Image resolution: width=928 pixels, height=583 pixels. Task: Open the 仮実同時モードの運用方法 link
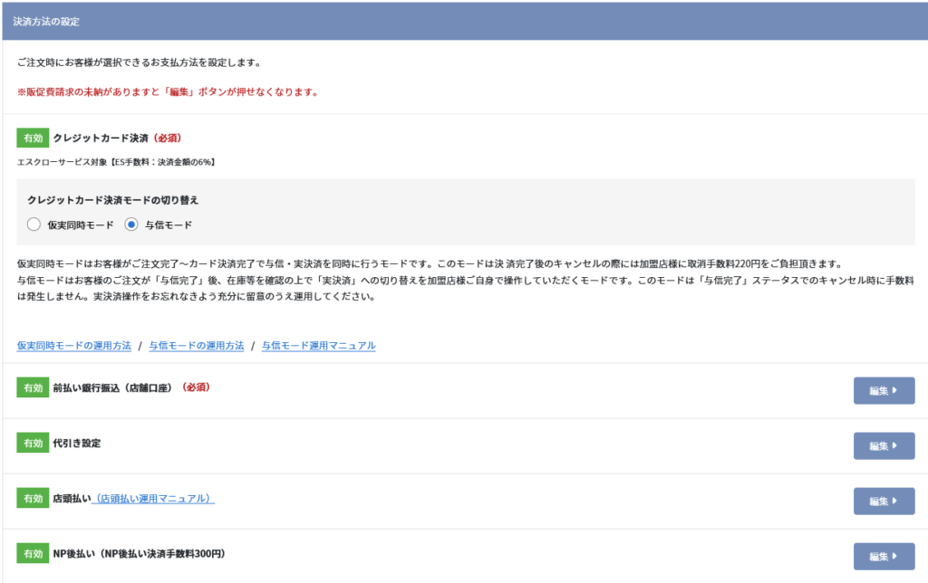point(74,346)
